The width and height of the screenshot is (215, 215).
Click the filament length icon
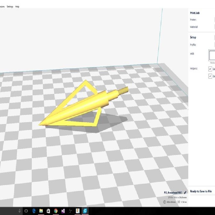[x=179, y=202]
